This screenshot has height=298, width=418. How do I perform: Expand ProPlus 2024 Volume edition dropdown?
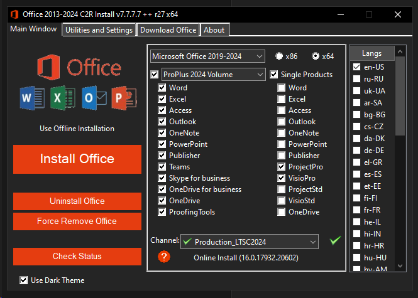click(213, 75)
